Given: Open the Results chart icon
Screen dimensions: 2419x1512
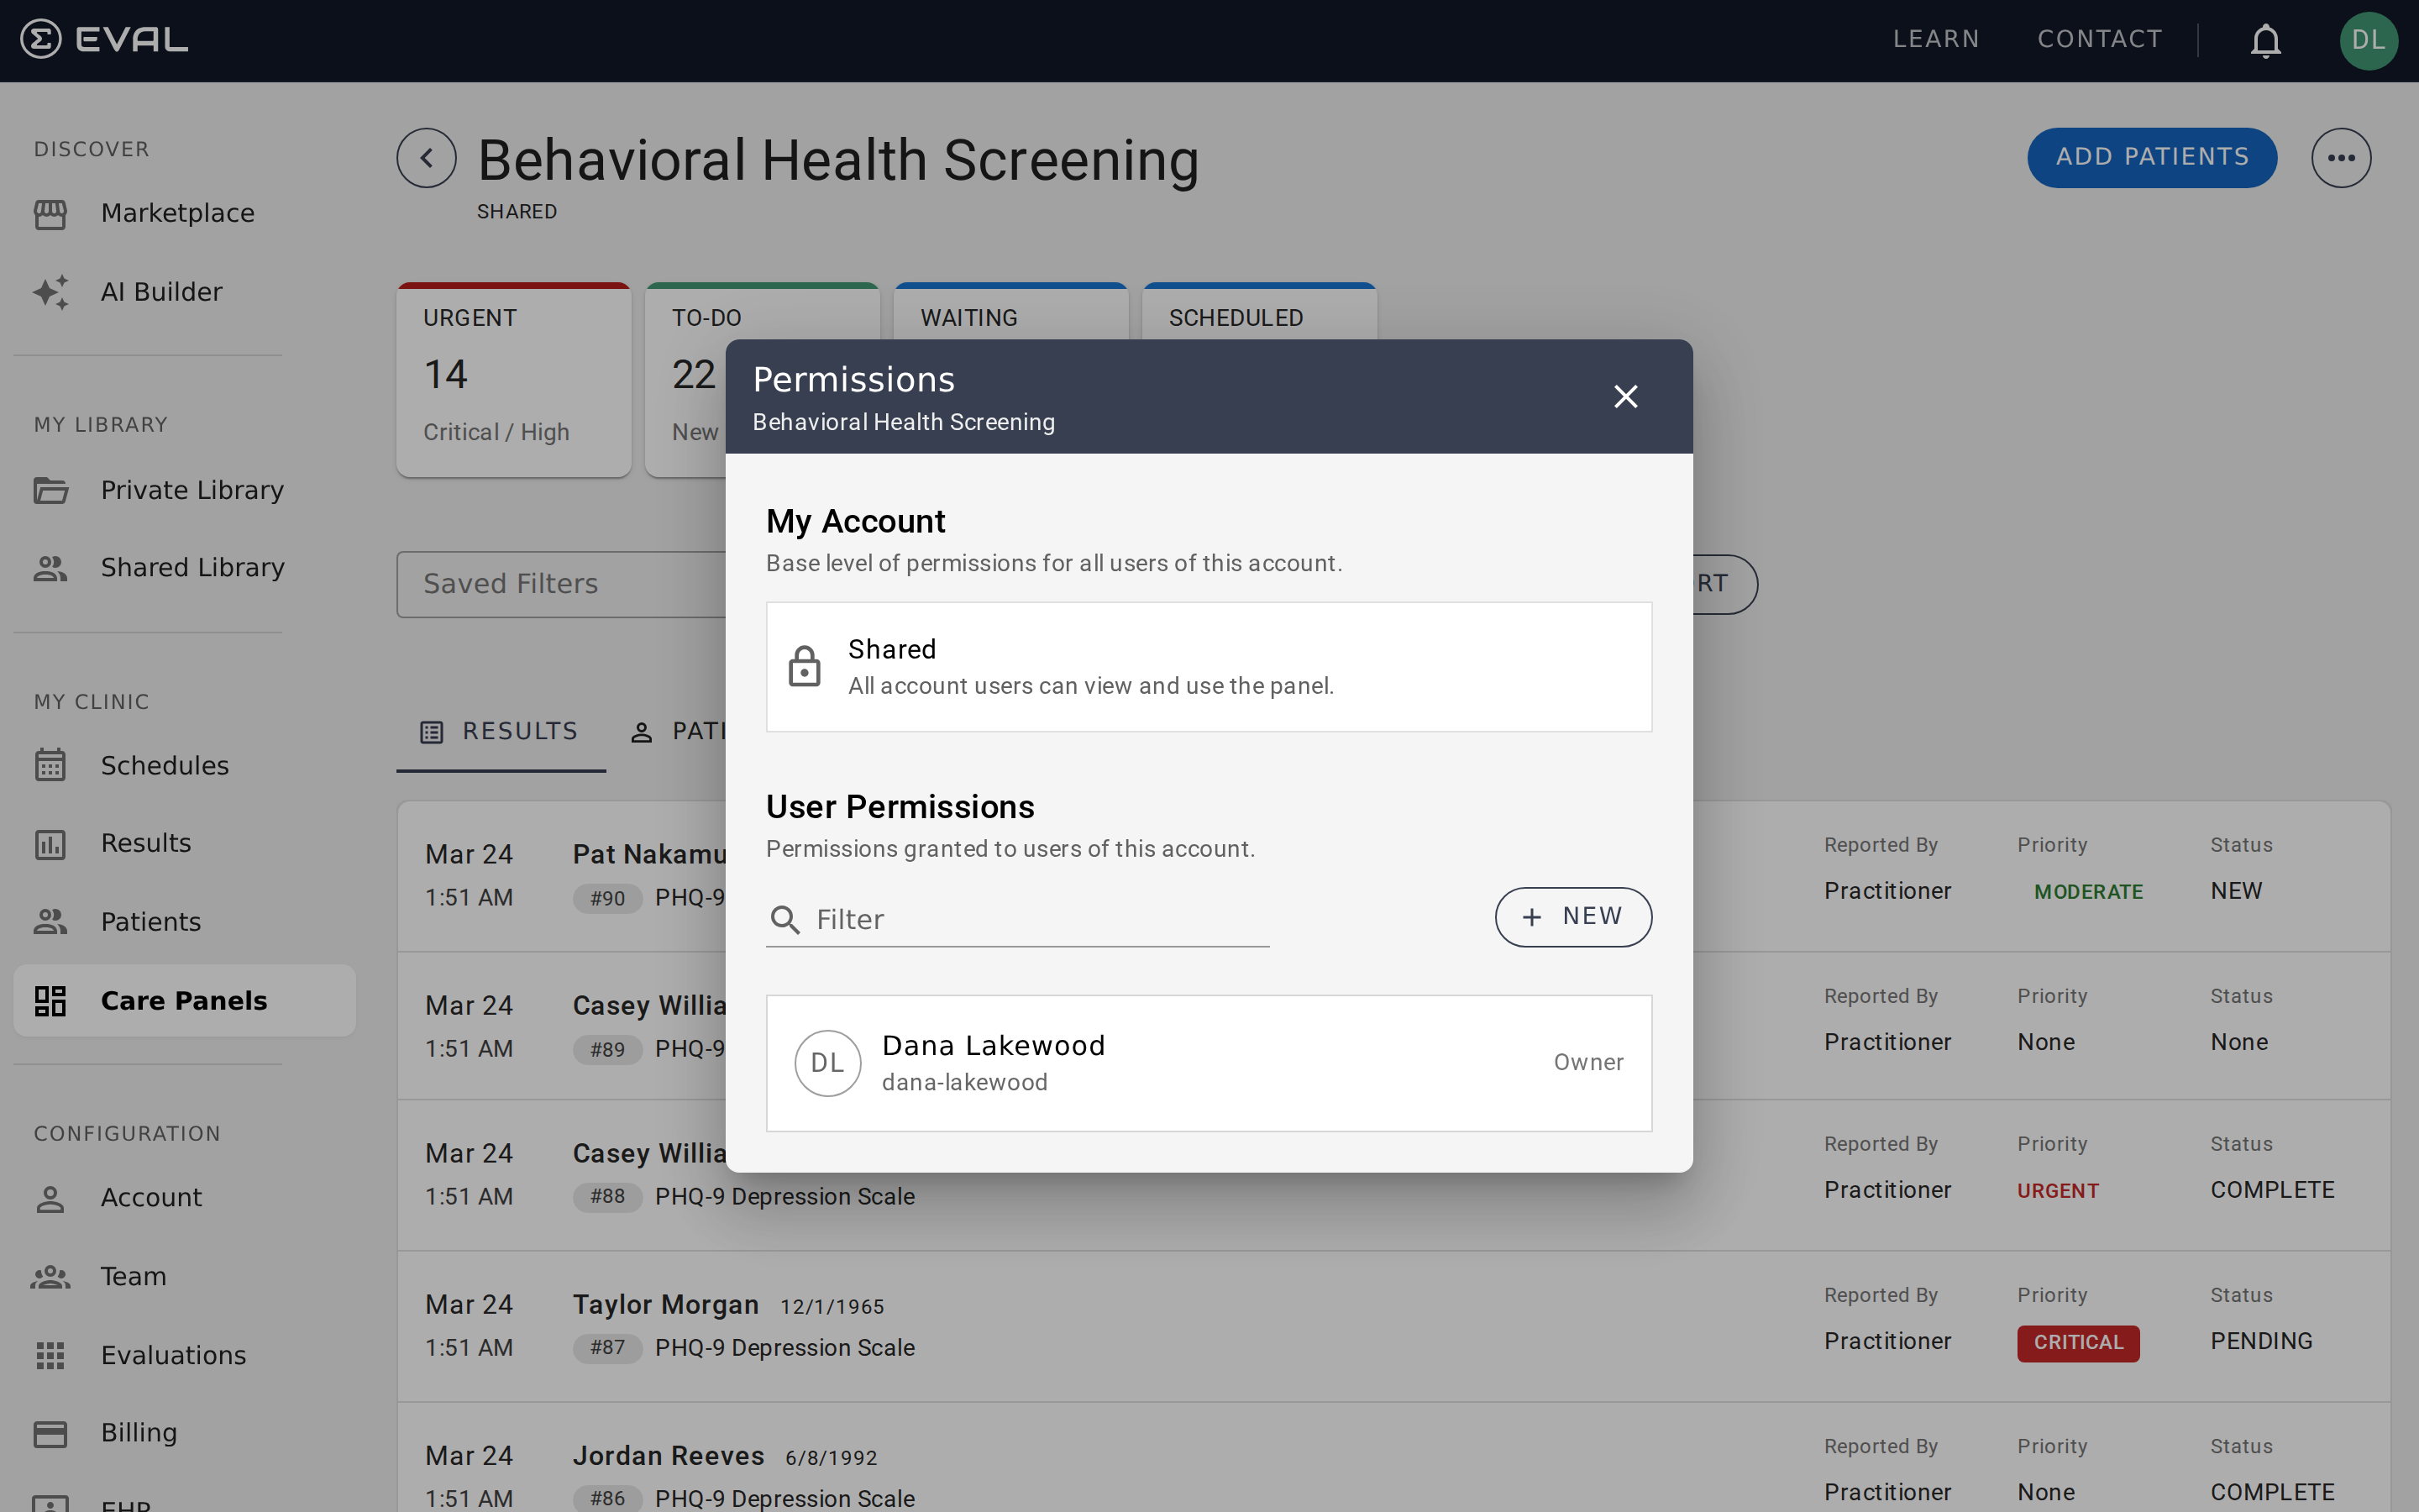Looking at the screenshot, I should pos(52,843).
